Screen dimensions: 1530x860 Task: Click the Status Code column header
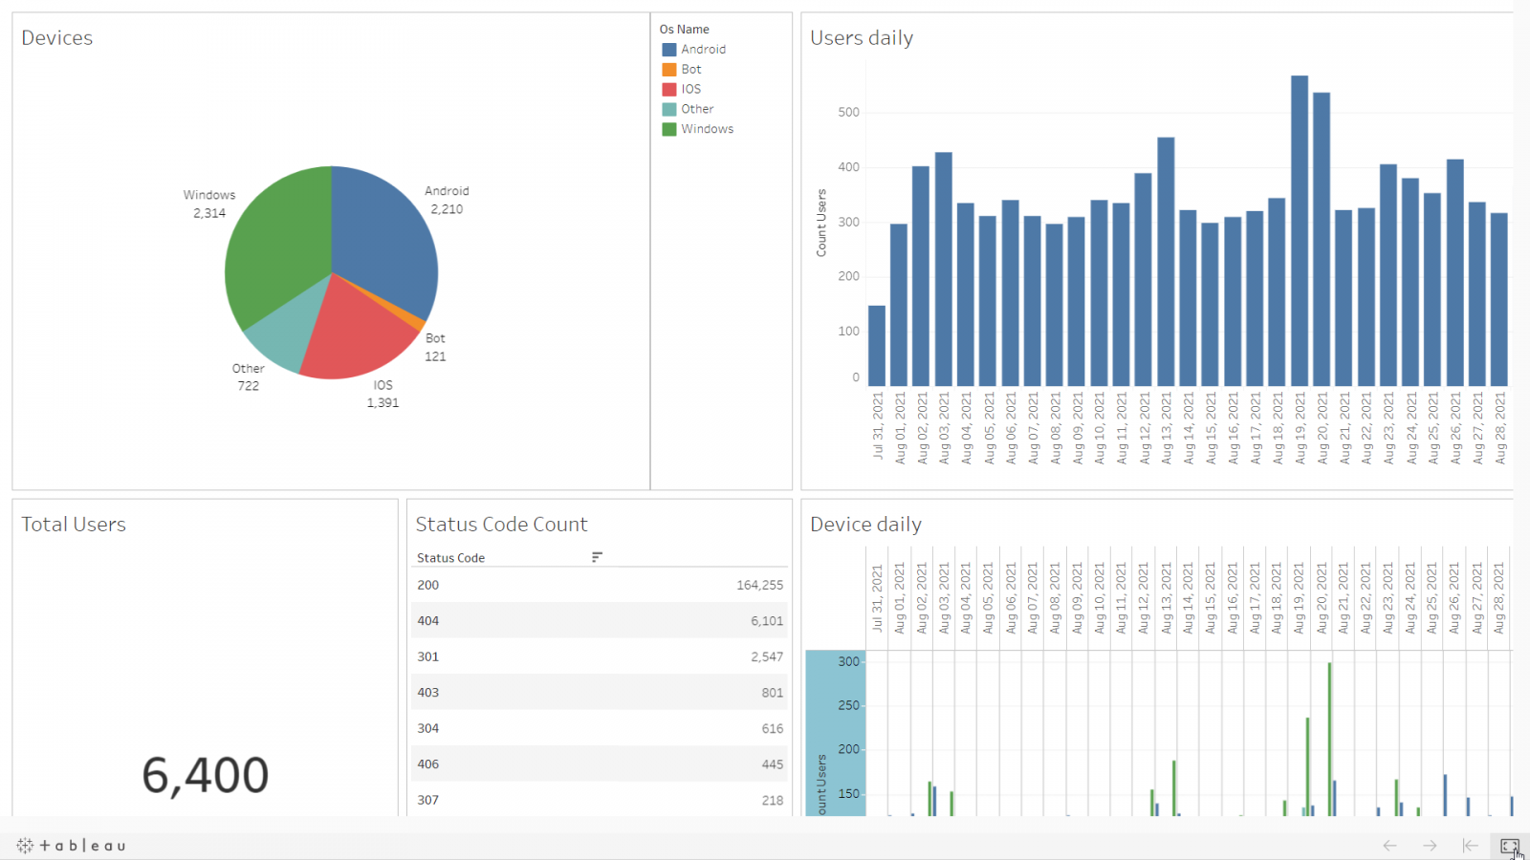(450, 558)
